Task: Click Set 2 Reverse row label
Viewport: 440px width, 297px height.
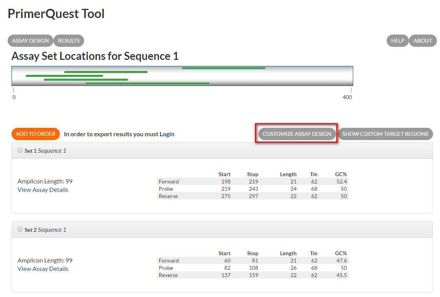Action: [x=168, y=275]
